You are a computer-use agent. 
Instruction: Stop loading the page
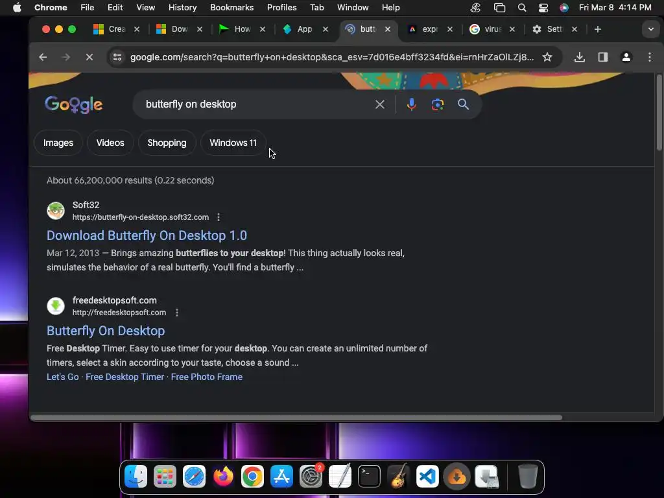89,57
